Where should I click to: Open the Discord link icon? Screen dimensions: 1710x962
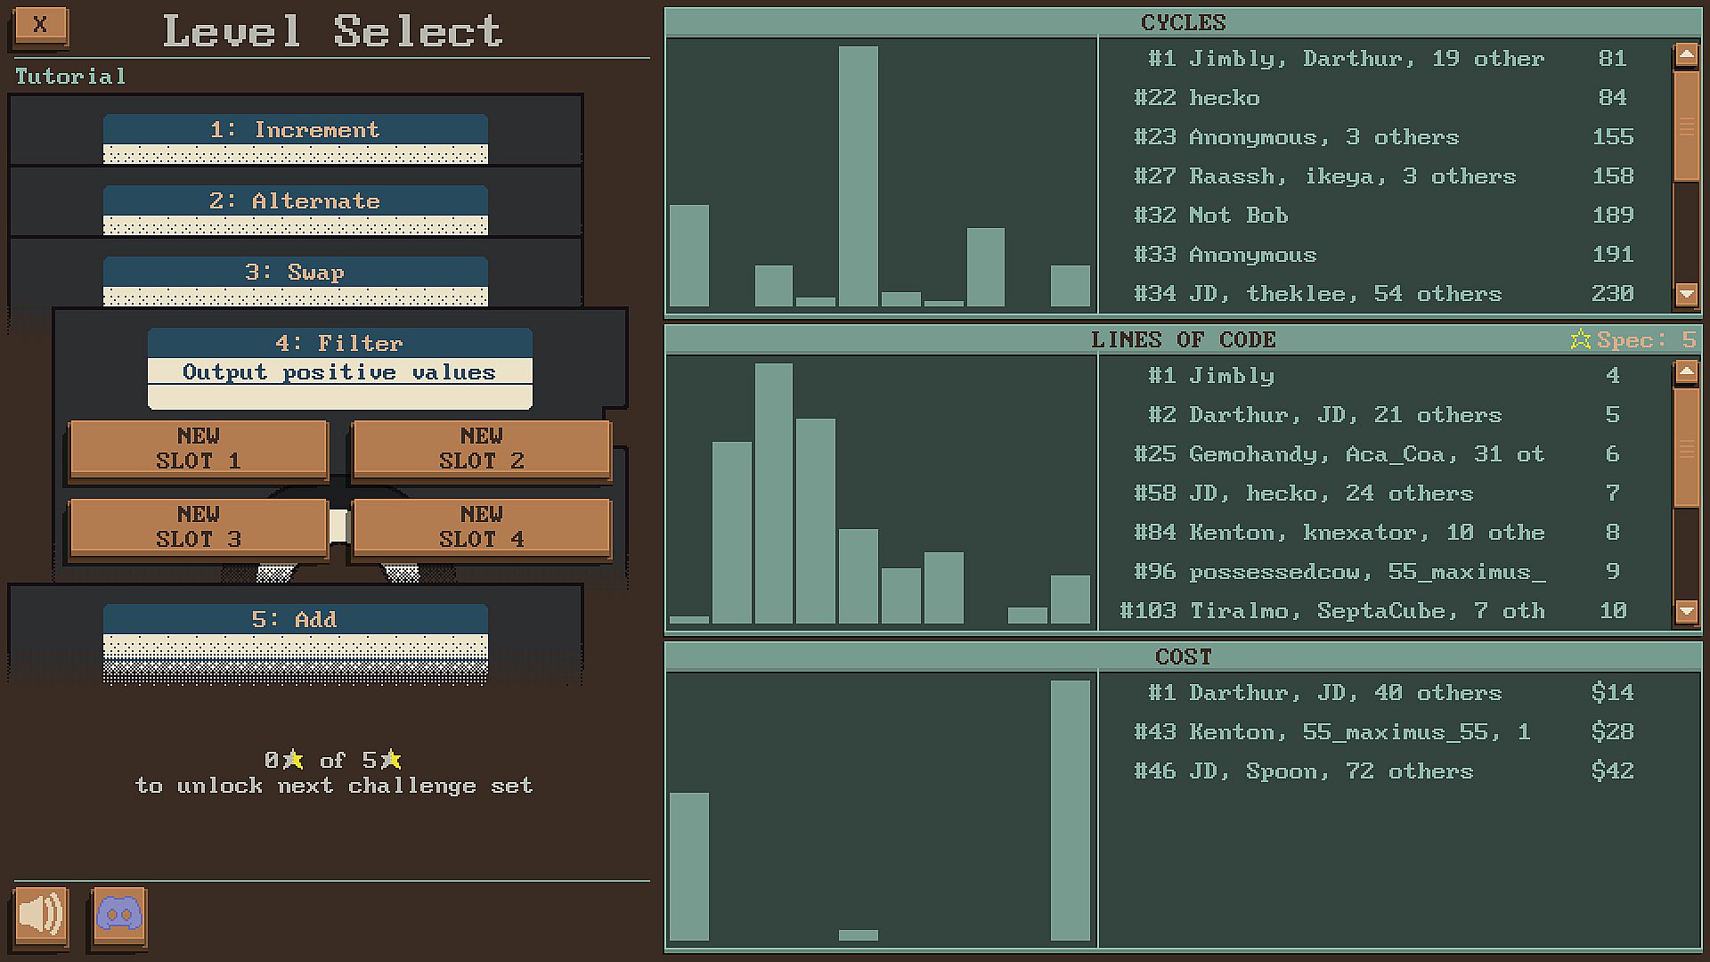click(x=119, y=915)
